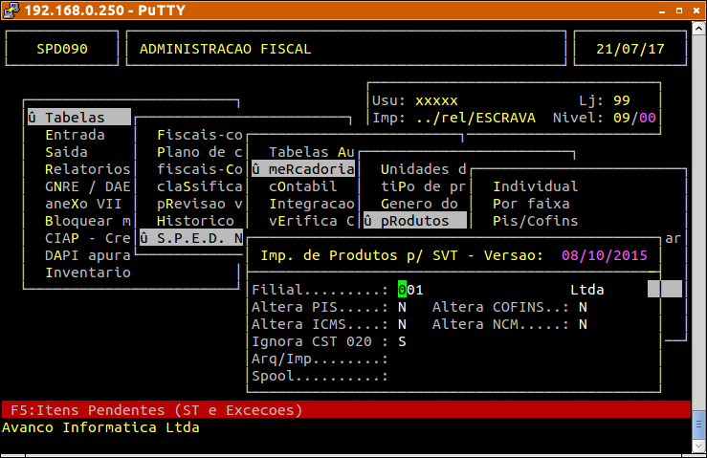Minimize the PuTTY window
This screenshot has height=458, width=707.
point(662,10)
